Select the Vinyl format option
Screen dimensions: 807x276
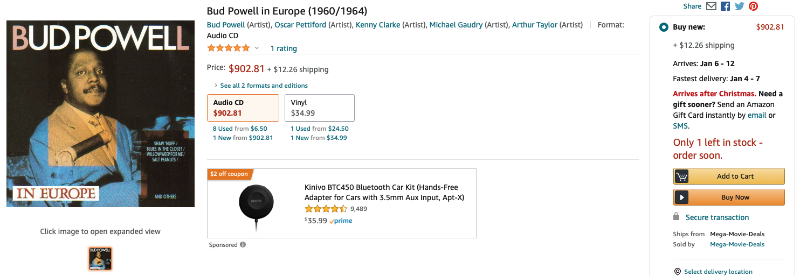pos(319,108)
